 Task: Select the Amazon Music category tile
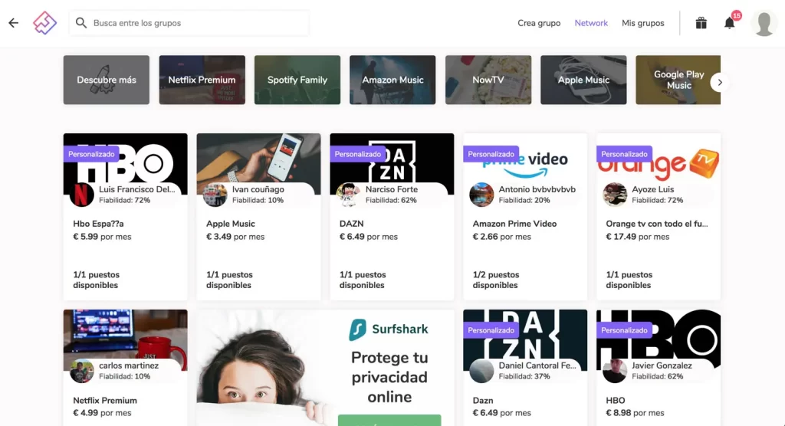[392, 80]
